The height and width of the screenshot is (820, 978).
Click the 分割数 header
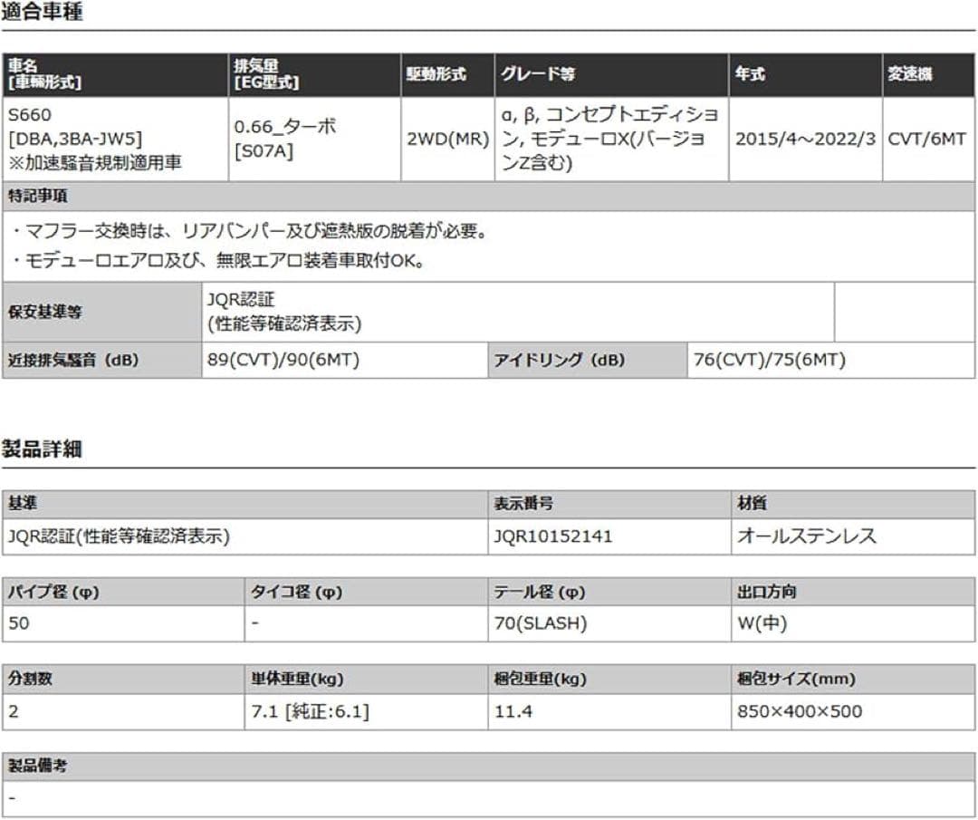tap(123, 679)
